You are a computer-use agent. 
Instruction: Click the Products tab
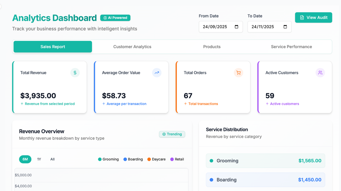click(212, 47)
